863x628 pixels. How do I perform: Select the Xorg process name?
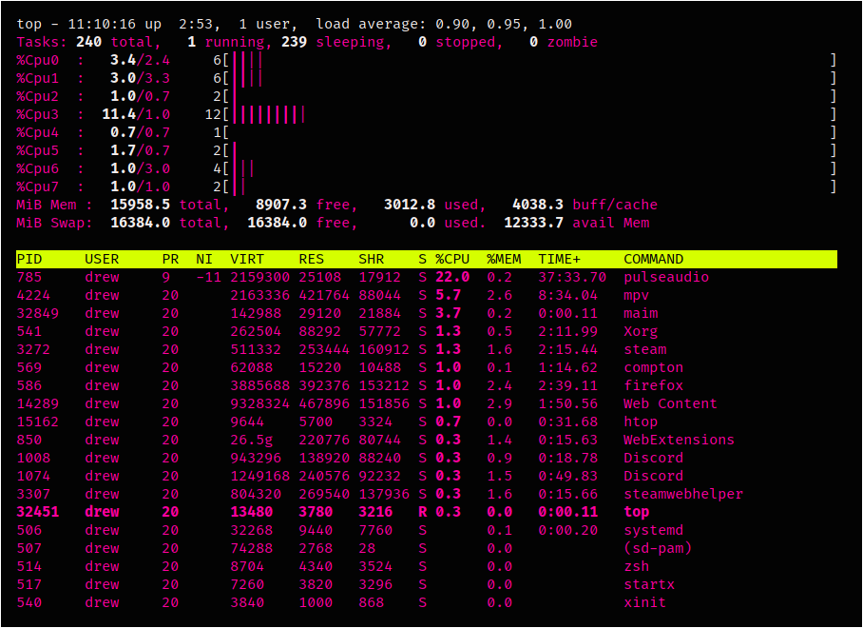tap(641, 331)
